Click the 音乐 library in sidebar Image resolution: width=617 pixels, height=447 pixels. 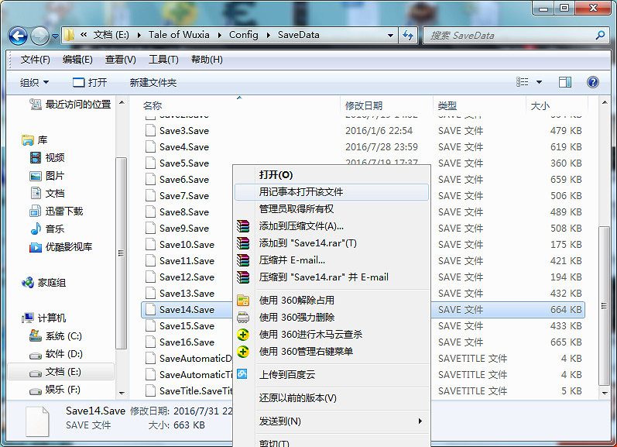pos(54,229)
